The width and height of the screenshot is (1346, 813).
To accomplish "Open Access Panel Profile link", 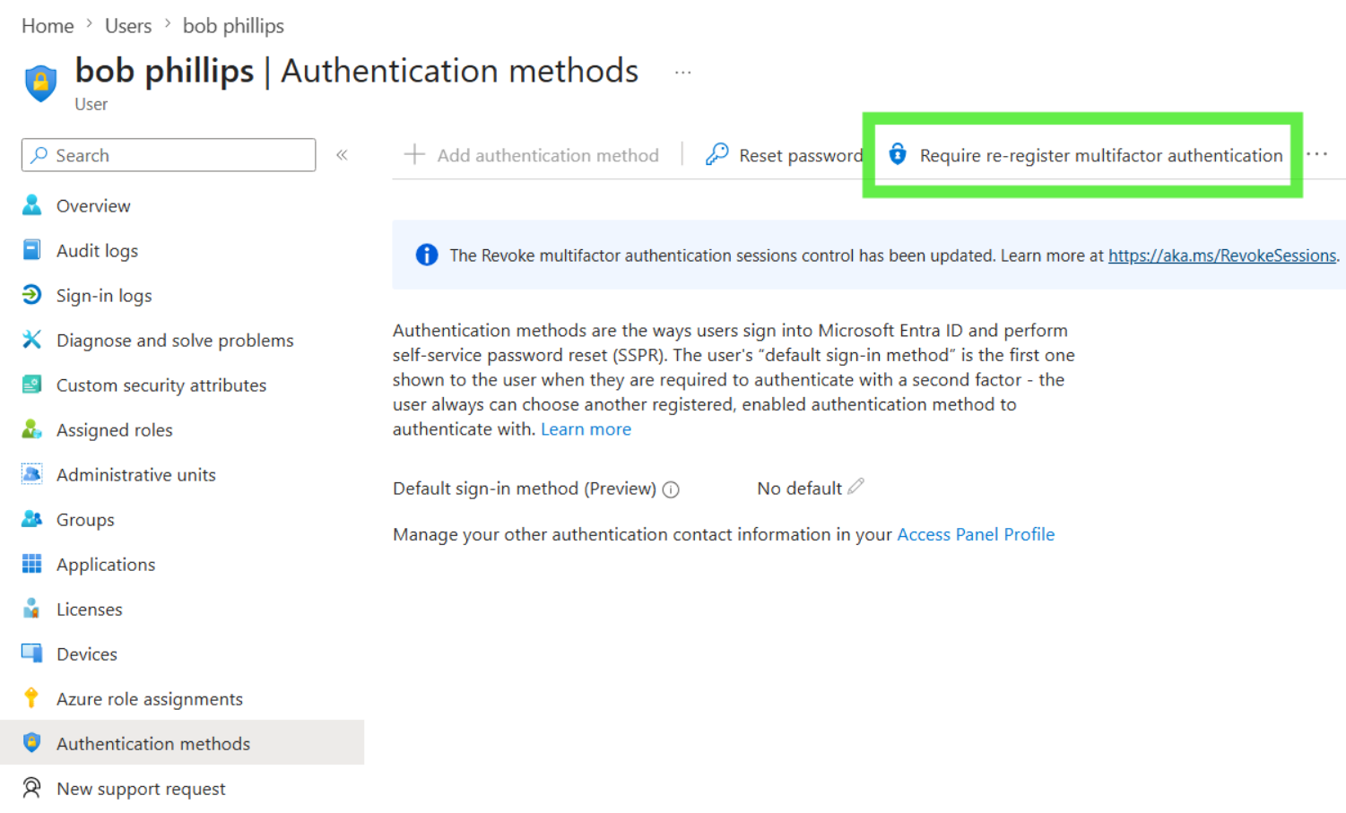I will click(x=976, y=534).
